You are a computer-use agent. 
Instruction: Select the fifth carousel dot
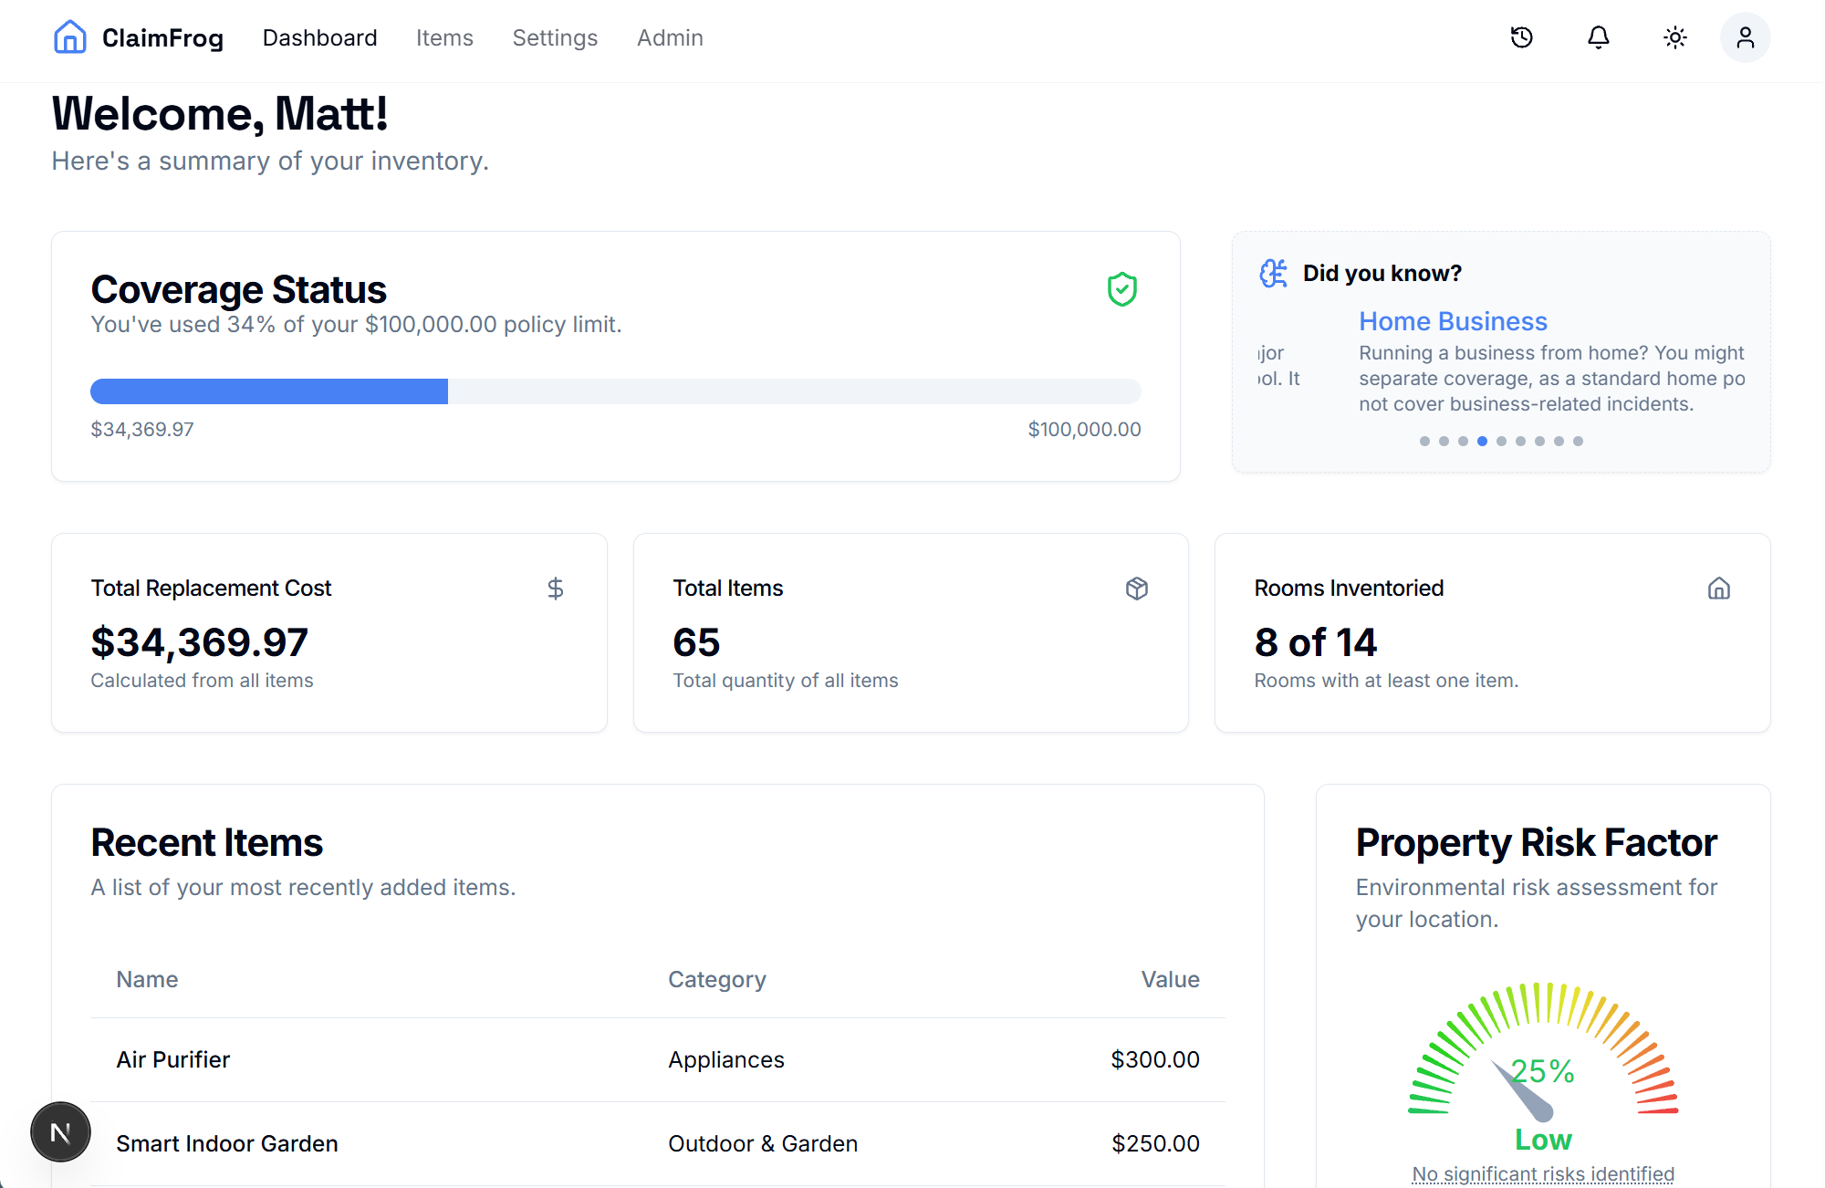[1501, 441]
